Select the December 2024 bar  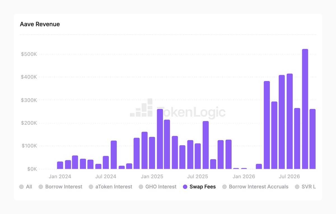point(144,150)
